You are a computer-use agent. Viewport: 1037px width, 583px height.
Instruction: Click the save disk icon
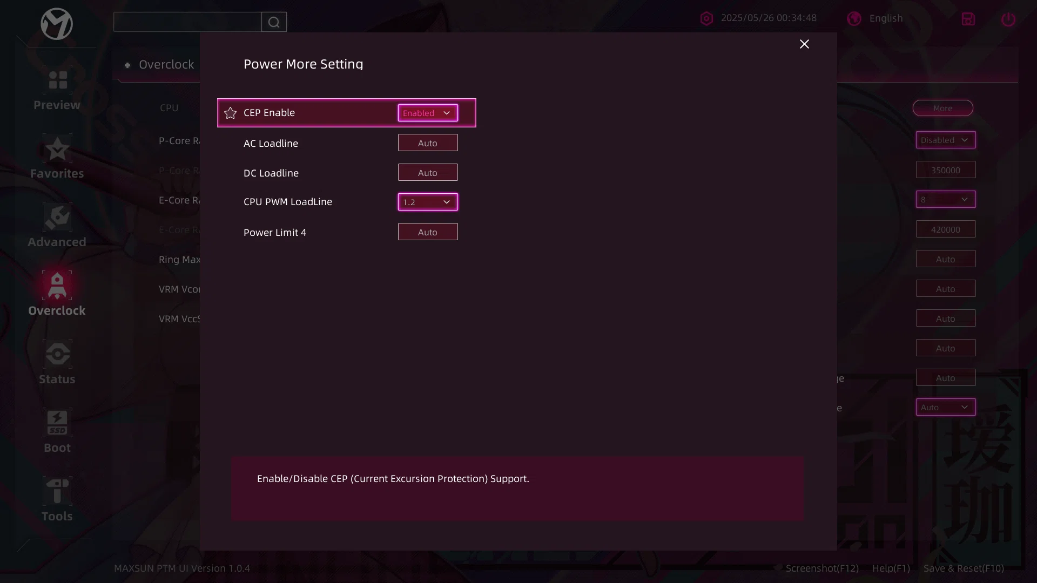click(968, 19)
